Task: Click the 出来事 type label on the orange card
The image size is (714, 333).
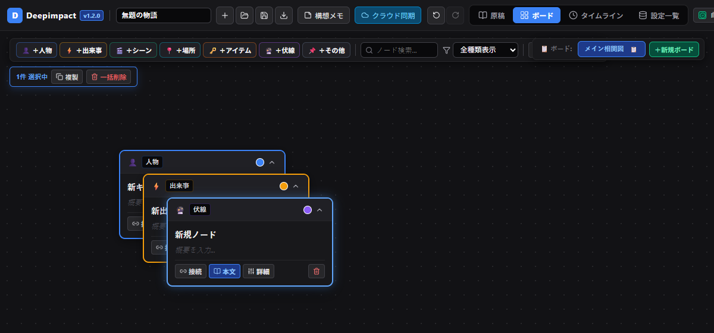Action: (179, 186)
